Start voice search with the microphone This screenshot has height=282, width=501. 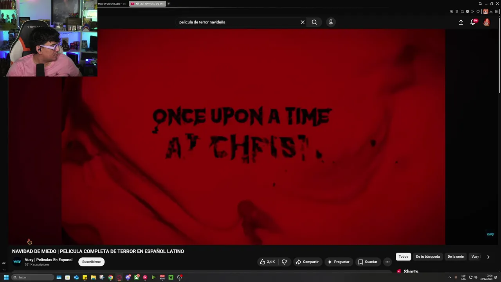331,22
